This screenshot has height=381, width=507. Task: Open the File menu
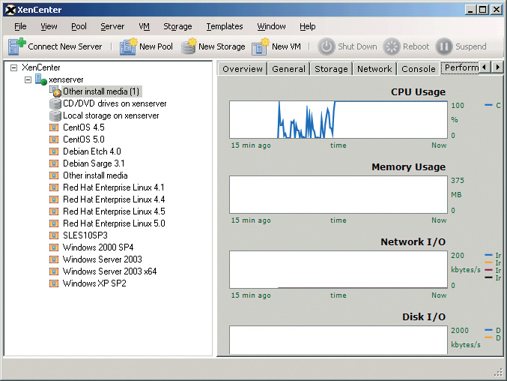tap(20, 26)
